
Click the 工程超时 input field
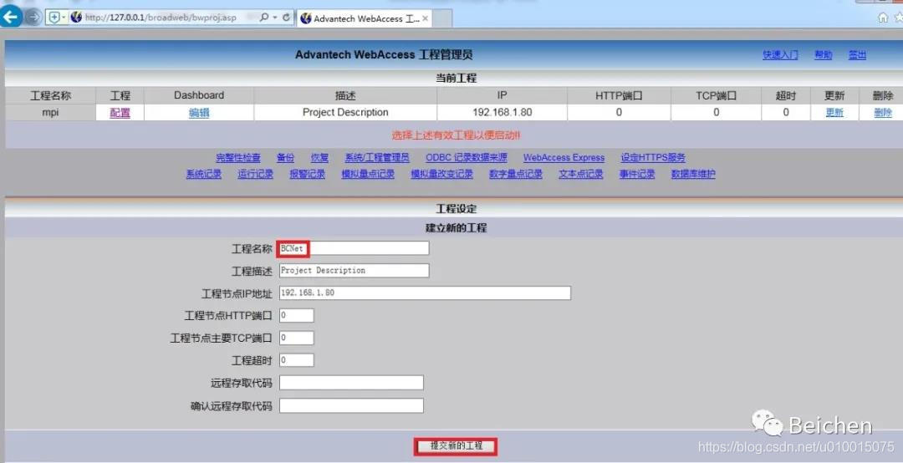click(x=297, y=360)
